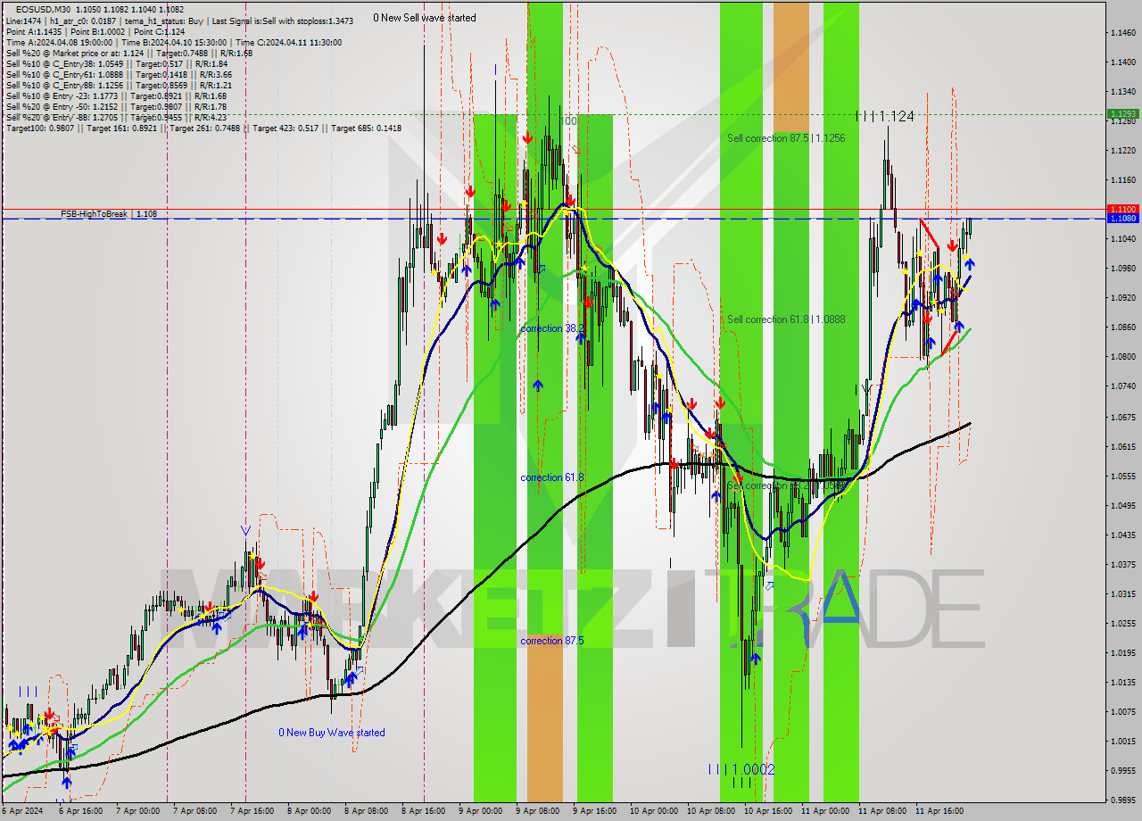
Task: Click the 1.0015 price axis value
Action: (1122, 741)
